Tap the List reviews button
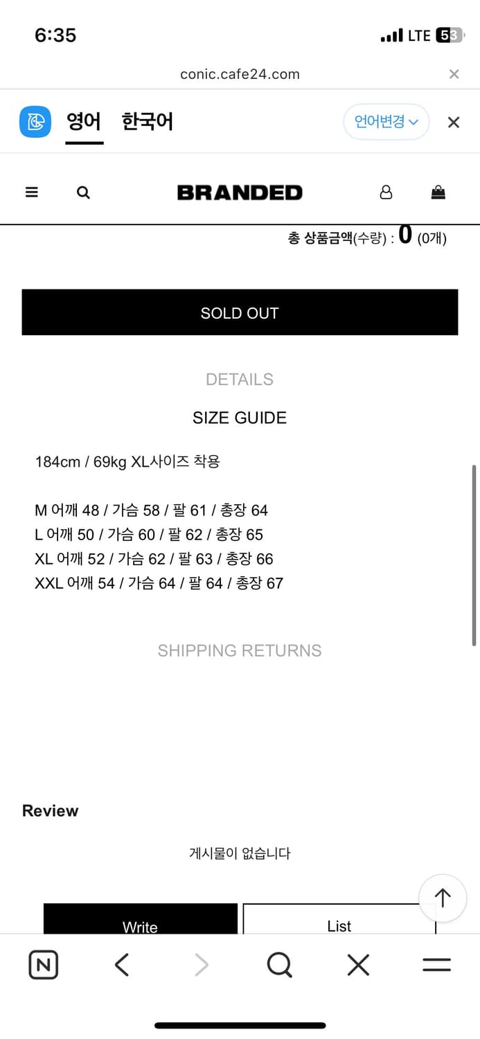Image resolution: width=480 pixels, height=1039 pixels. coord(339,921)
